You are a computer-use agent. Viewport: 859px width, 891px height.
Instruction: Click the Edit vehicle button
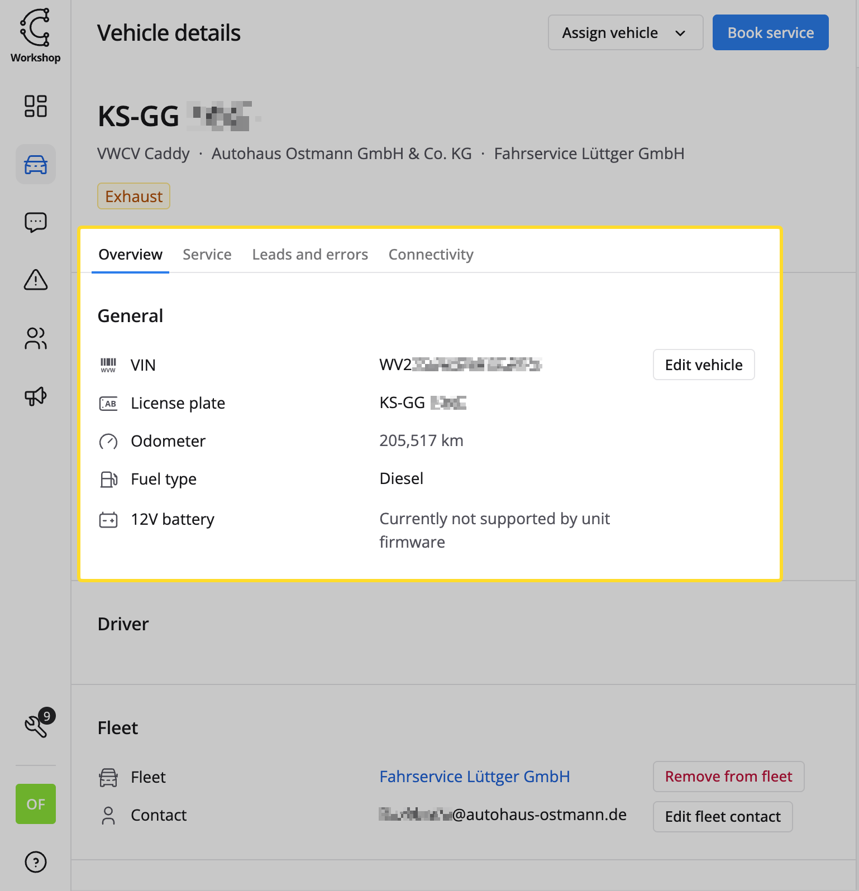[x=703, y=365]
